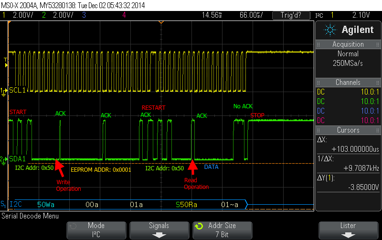Select the channel 4 indicator
The width and height of the screenshot is (382, 240).
[x=124, y=15]
